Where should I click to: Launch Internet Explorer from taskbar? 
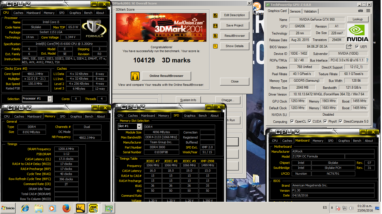[x=25, y=208]
